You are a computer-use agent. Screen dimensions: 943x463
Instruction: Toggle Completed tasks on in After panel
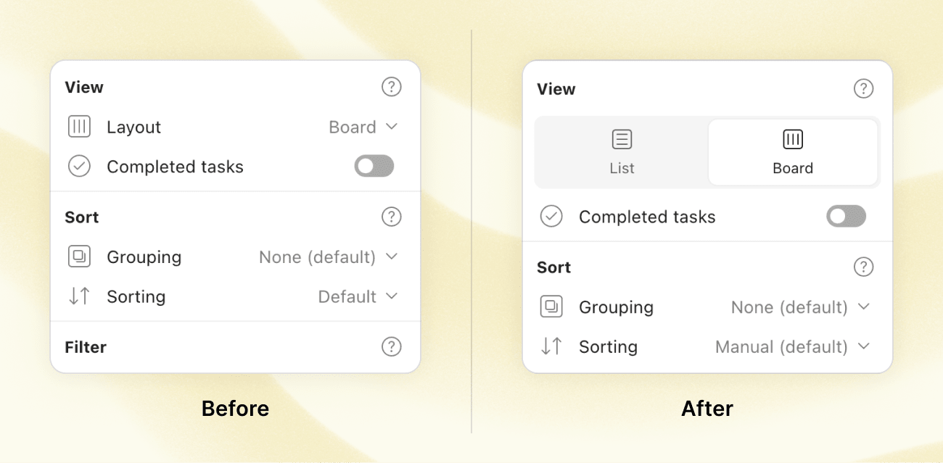846,217
